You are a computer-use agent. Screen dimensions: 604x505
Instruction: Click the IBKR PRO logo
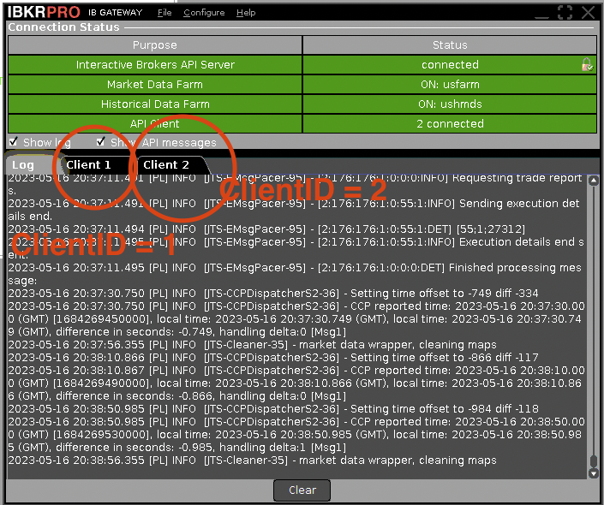44,12
